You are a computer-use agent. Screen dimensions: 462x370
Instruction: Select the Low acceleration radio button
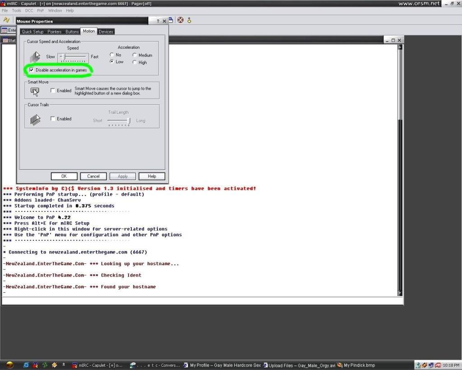pyautogui.click(x=112, y=61)
